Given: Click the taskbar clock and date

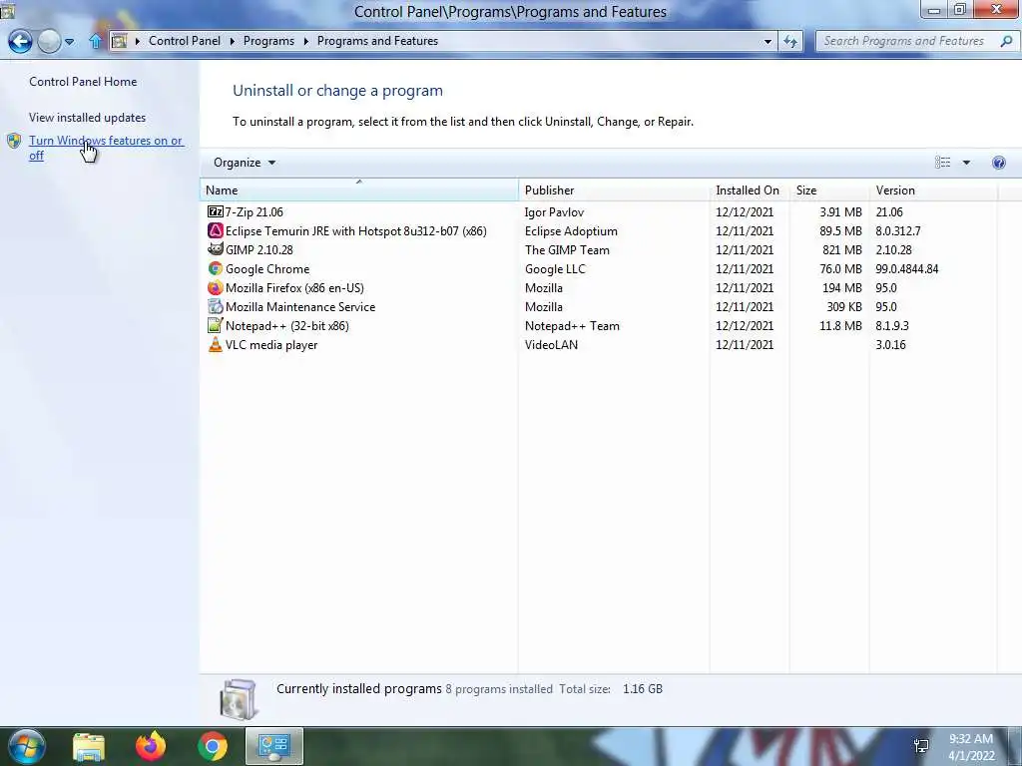Looking at the screenshot, I should tap(971, 746).
